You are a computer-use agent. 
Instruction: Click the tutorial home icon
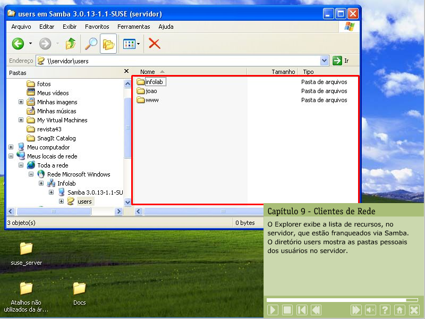(399, 310)
